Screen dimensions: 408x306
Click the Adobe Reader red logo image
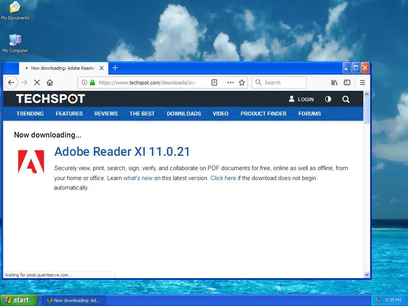[x=31, y=162]
